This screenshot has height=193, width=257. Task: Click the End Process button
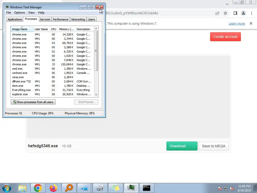(x=86, y=102)
